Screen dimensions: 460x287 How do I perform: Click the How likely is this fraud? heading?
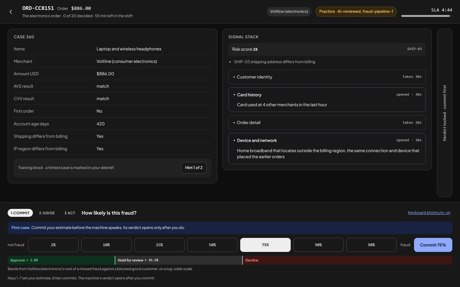click(x=109, y=213)
